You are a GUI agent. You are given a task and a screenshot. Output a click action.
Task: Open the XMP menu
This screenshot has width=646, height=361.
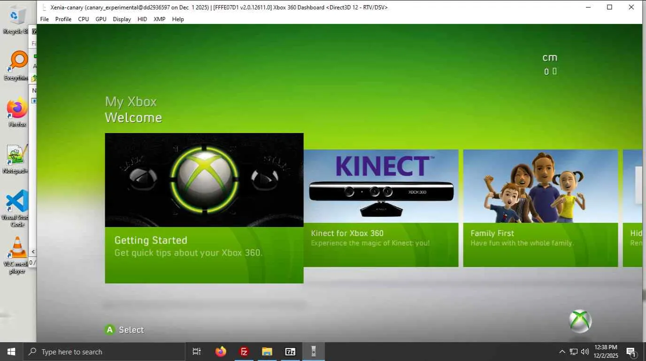click(160, 19)
